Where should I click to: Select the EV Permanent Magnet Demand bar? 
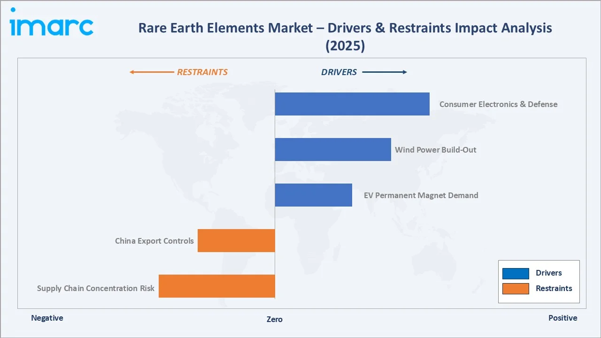314,195
